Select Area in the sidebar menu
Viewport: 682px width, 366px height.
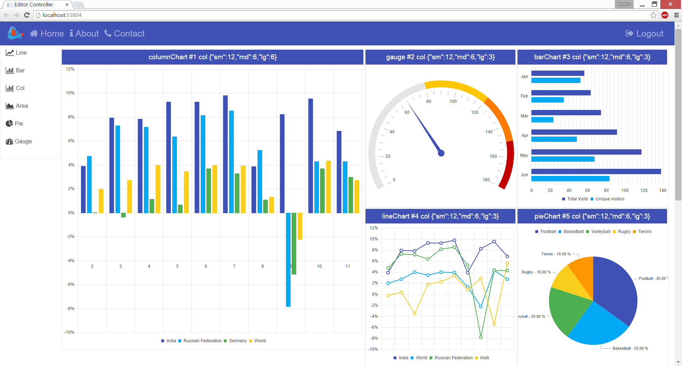click(x=17, y=106)
